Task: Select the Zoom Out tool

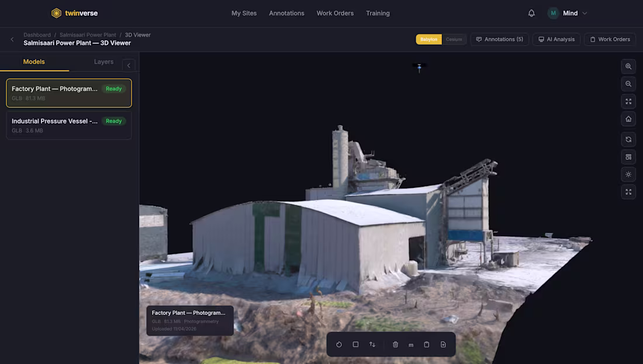Action: 628,83
